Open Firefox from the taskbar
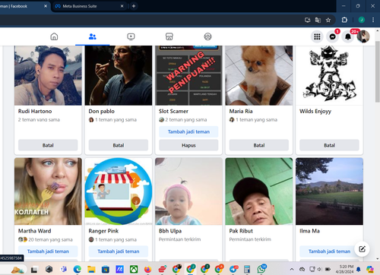380x275 pixels. [148, 269]
